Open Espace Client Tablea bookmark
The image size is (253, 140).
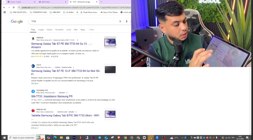pos(109,12)
